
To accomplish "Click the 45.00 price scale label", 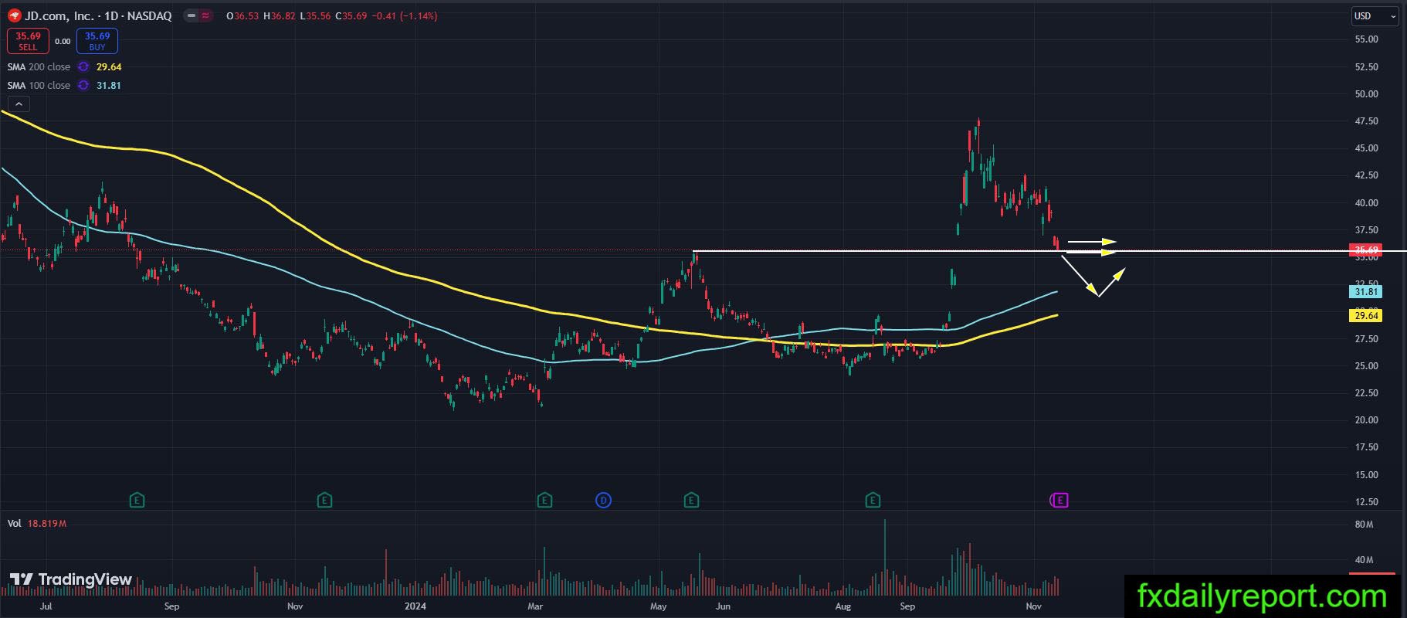I will coord(1366,148).
